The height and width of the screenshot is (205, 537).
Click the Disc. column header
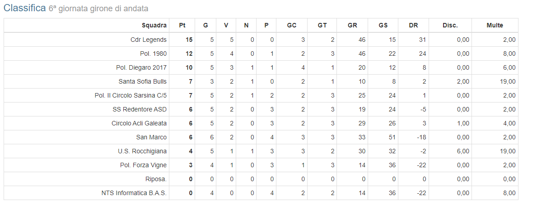click(450, 26)
